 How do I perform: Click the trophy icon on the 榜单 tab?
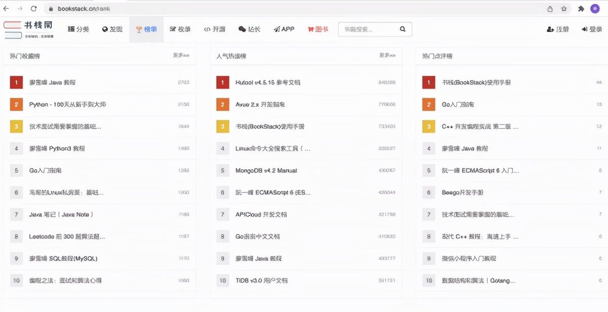click(x=138, y=29)
